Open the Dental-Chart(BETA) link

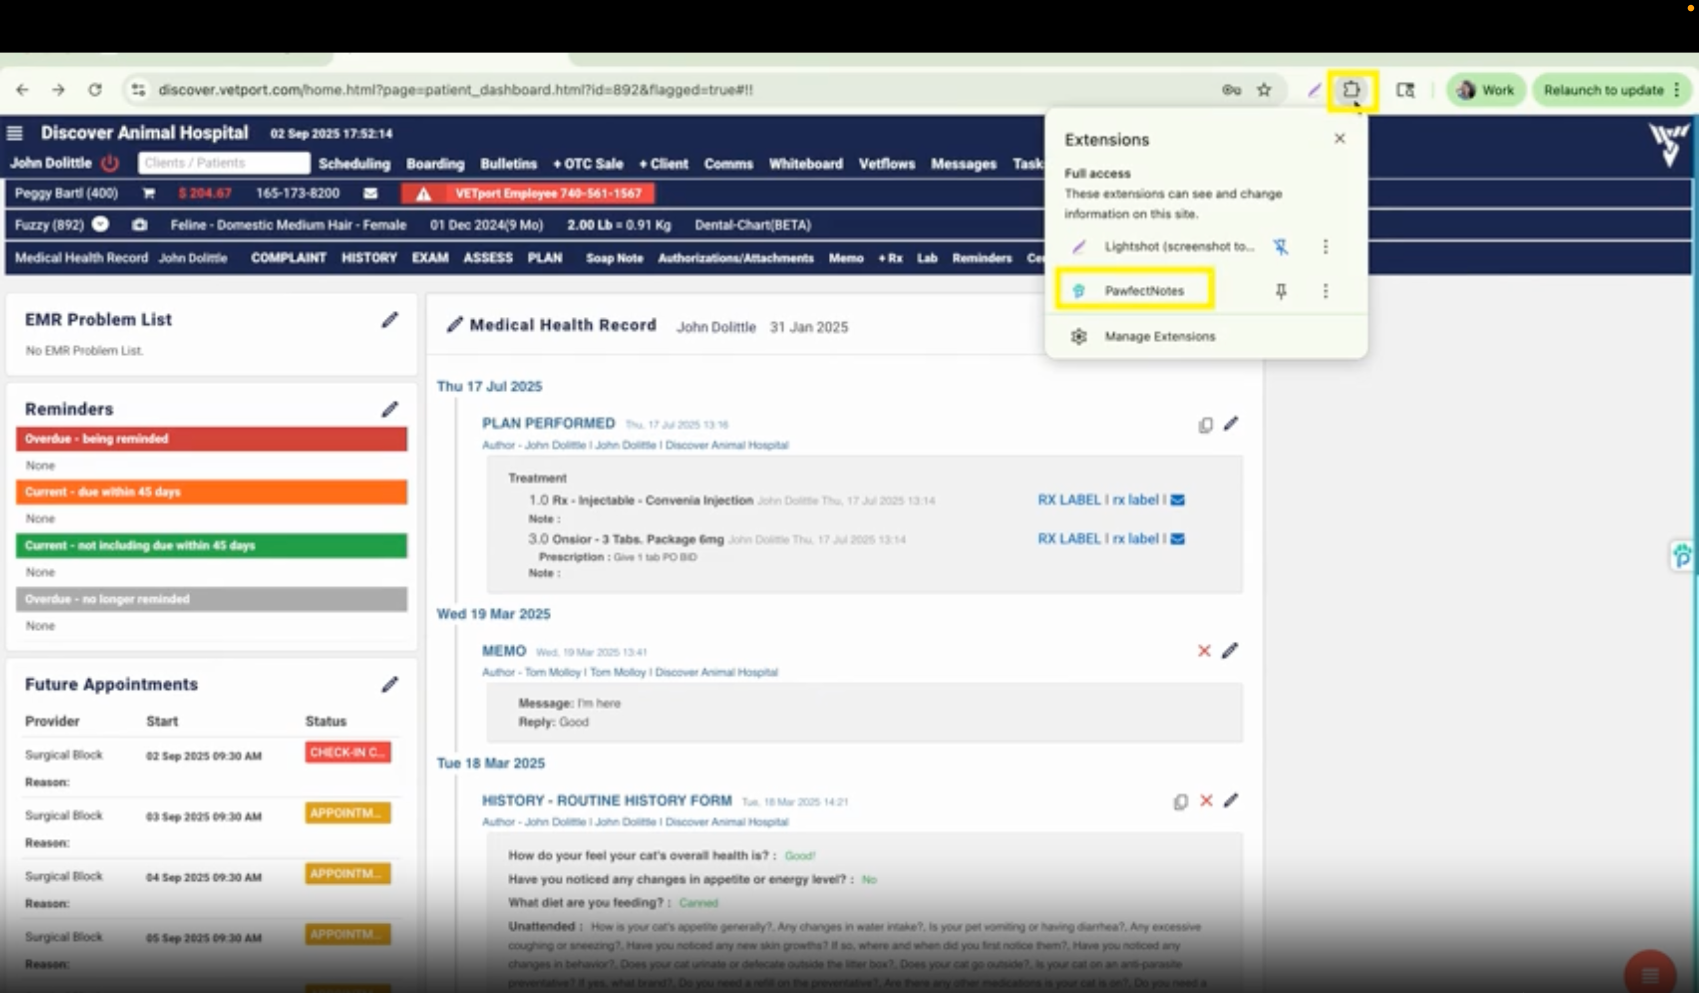752,225
